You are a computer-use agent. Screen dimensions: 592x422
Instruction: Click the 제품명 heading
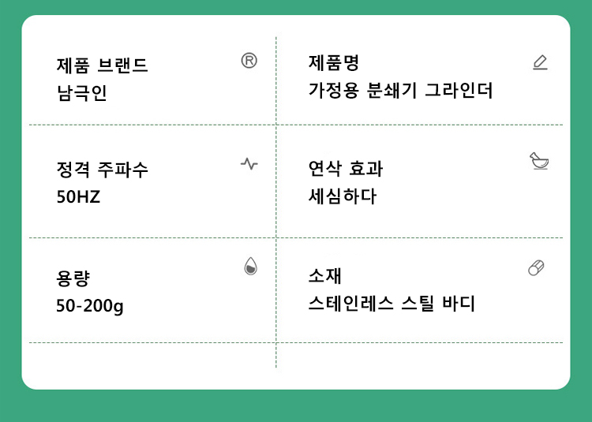(x=333, y=63)
